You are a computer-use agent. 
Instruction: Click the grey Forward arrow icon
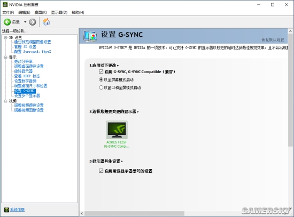(x=33, y=22)
